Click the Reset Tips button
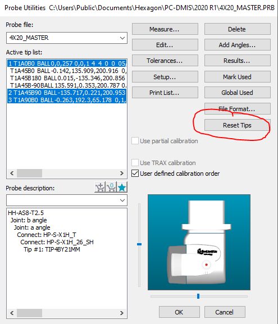The height and width of the screenshot is (324, 278). [x=237, y=125]
